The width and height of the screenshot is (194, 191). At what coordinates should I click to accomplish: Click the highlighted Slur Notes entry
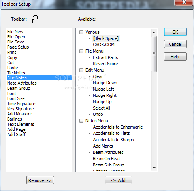click(x=39, y=78)
